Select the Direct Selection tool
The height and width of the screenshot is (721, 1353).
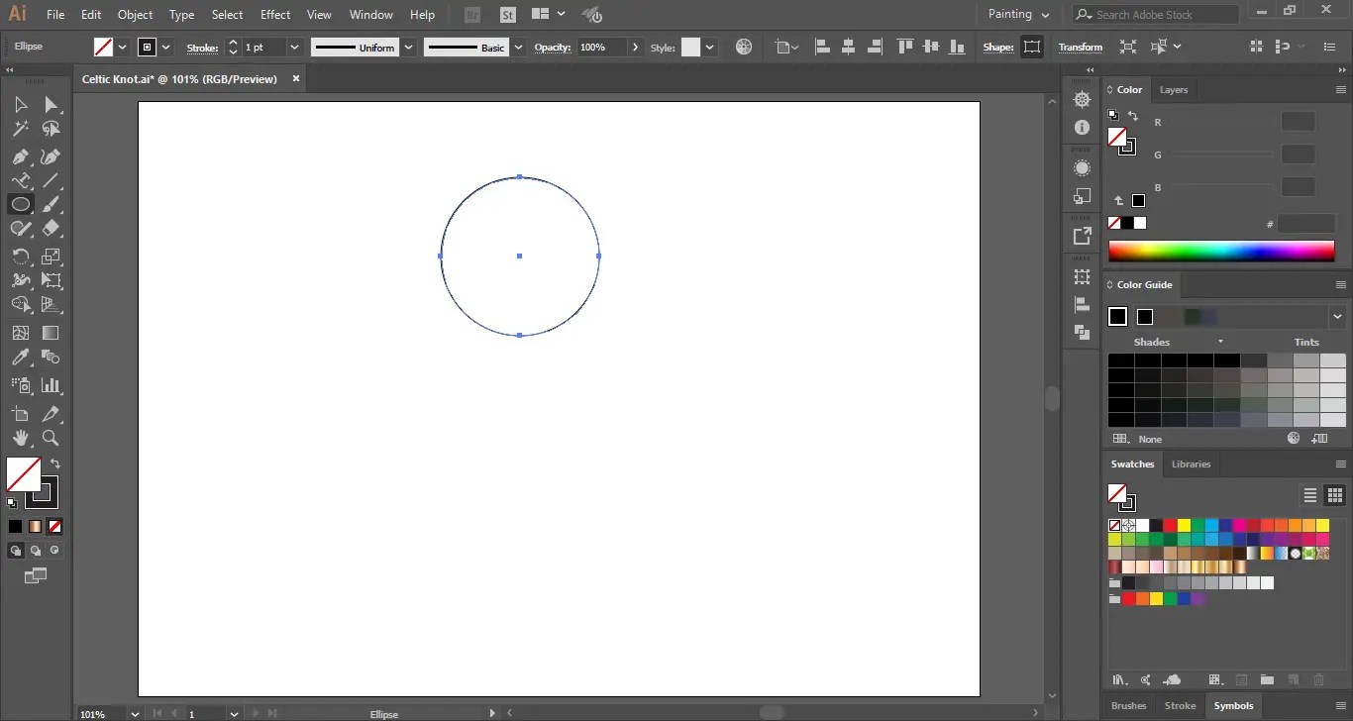pos(51,104)
